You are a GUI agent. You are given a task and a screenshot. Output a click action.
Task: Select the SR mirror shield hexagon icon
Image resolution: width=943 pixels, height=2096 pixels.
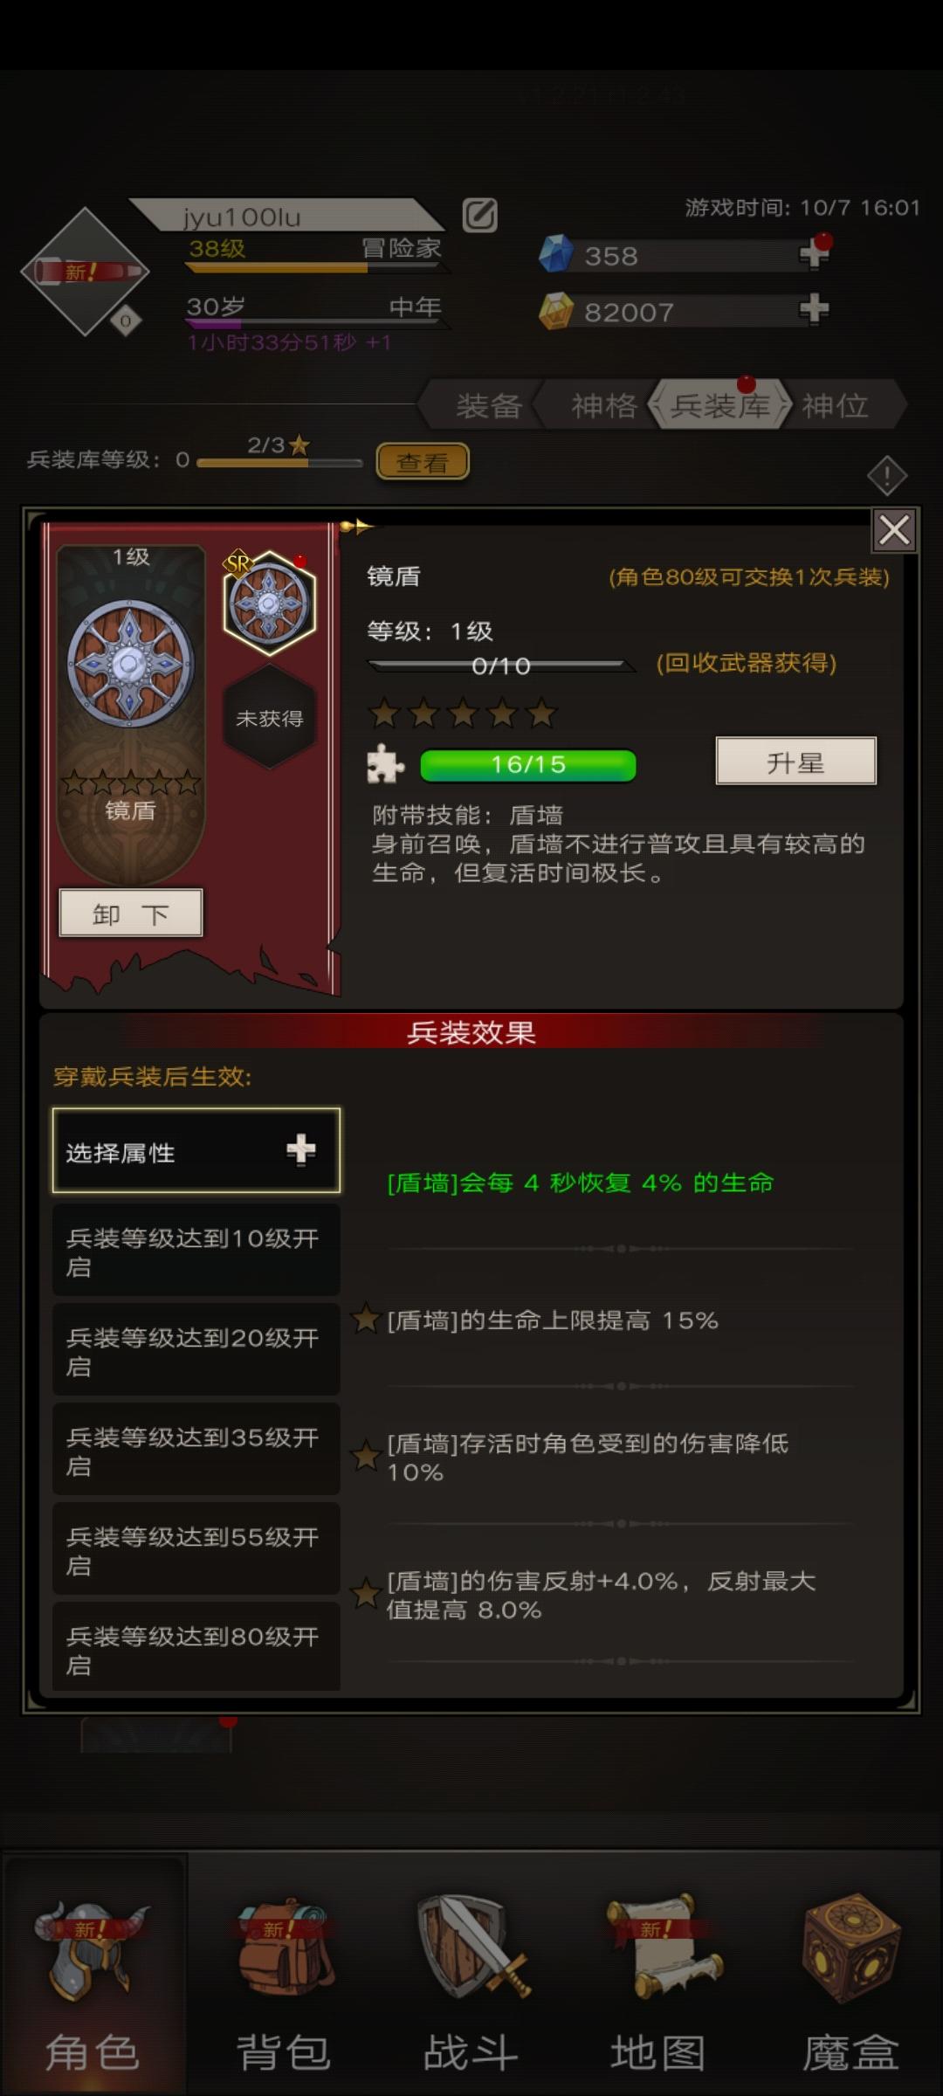(x=270, y=603)
